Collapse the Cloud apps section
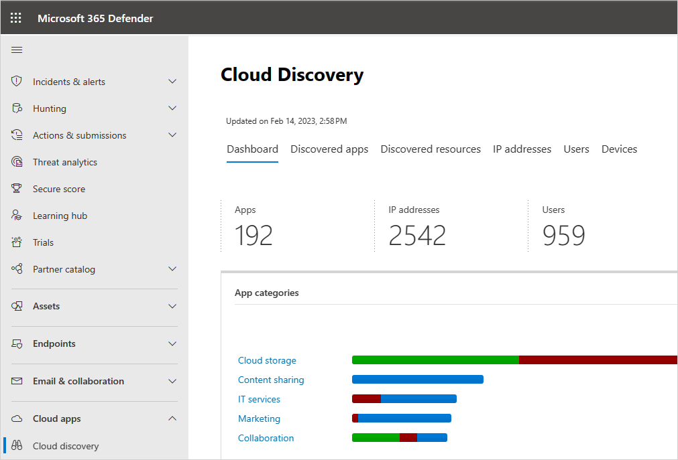The width and height of the screenshot is (678, 460). click(x=172, y=418)
